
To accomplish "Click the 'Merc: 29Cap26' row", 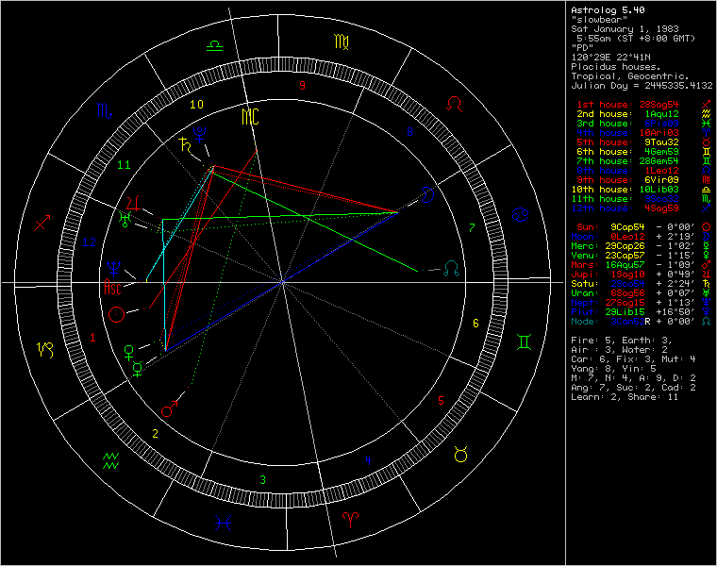I will [x=642, y=246].
